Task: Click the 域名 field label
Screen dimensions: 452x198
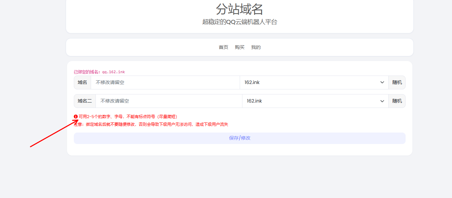Action: click(83, 82)
